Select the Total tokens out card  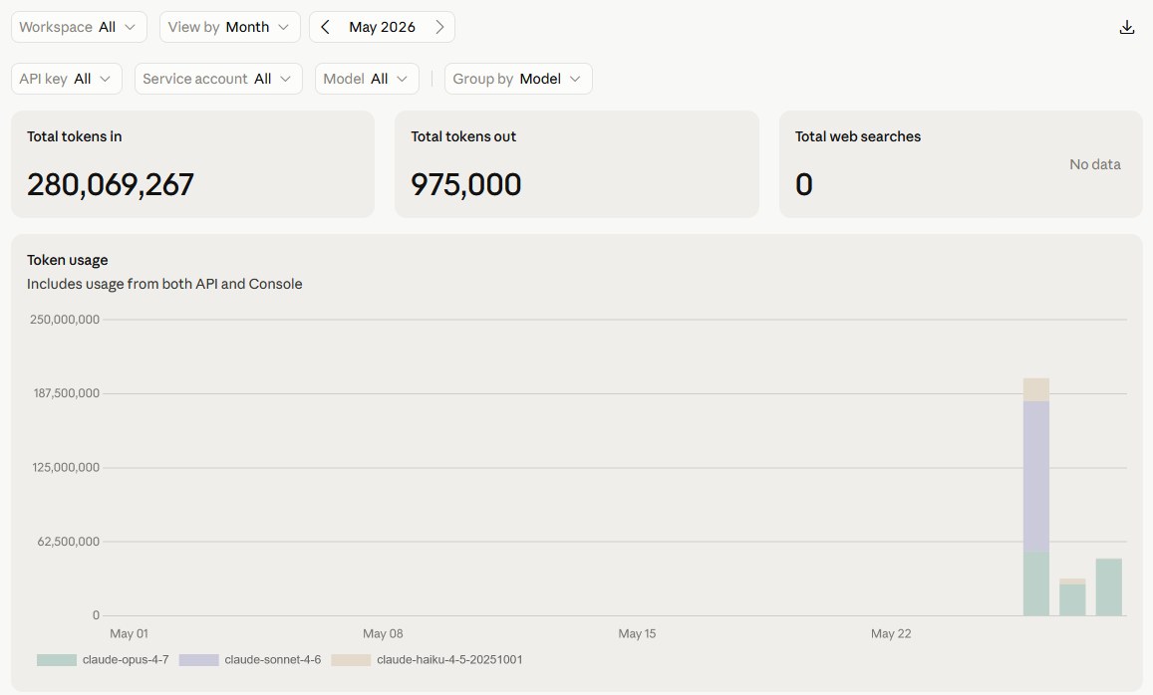pyautogui.click(x=576, y=164)
